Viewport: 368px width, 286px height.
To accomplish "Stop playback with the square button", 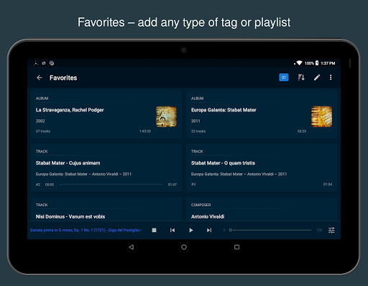I will pos(154,230).
